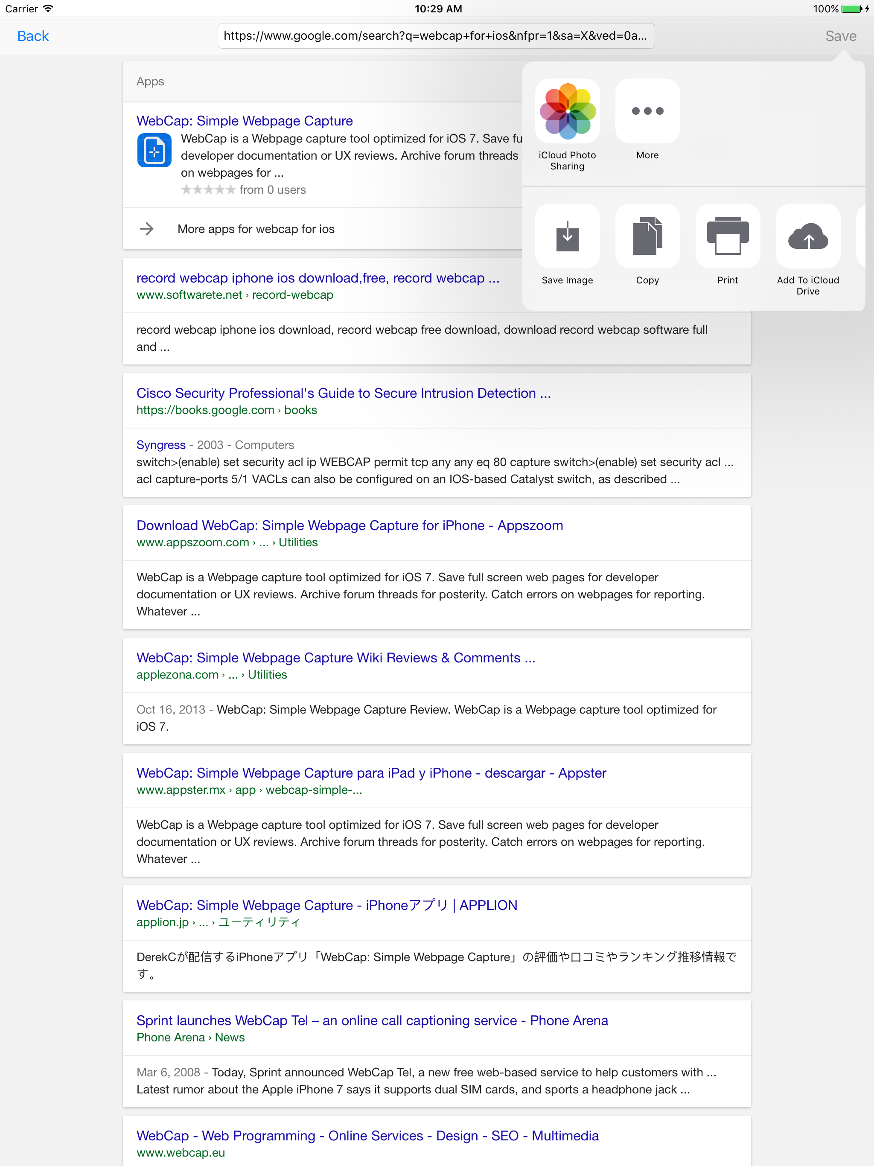
Task: Tap Utilities breadcrumb under applezona.com
Action: 267,675
